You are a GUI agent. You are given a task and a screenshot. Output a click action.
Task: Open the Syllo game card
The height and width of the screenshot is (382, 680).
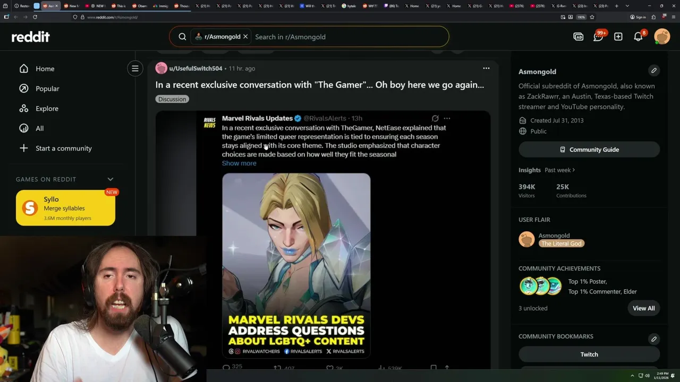pyautogui.click(x=65, y=208)
